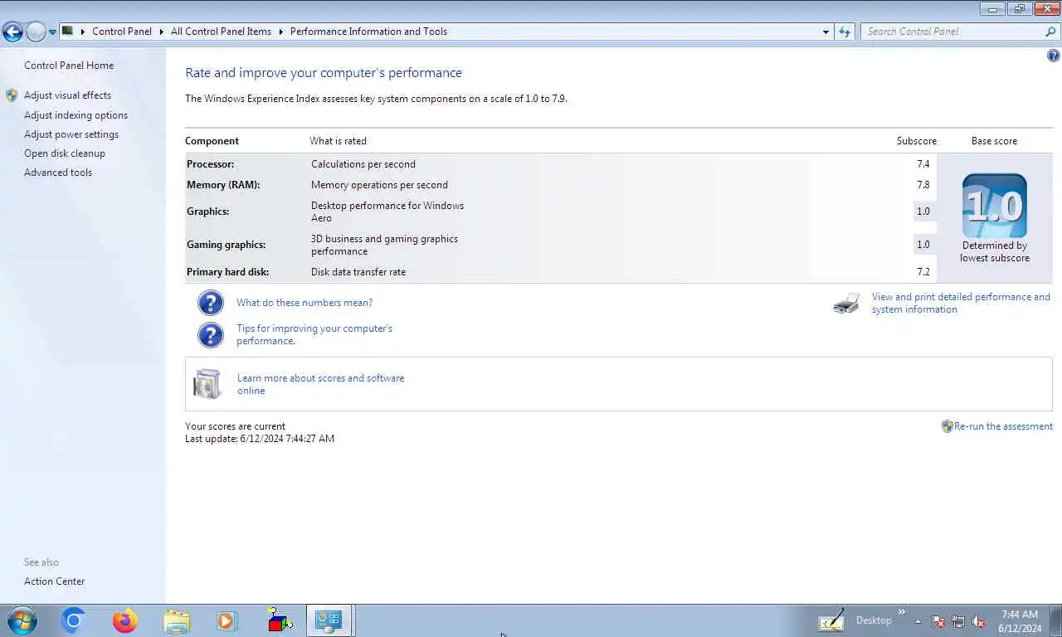
Task: Click the Control Panel icon in address bar
Action: (x=68, y=31)
